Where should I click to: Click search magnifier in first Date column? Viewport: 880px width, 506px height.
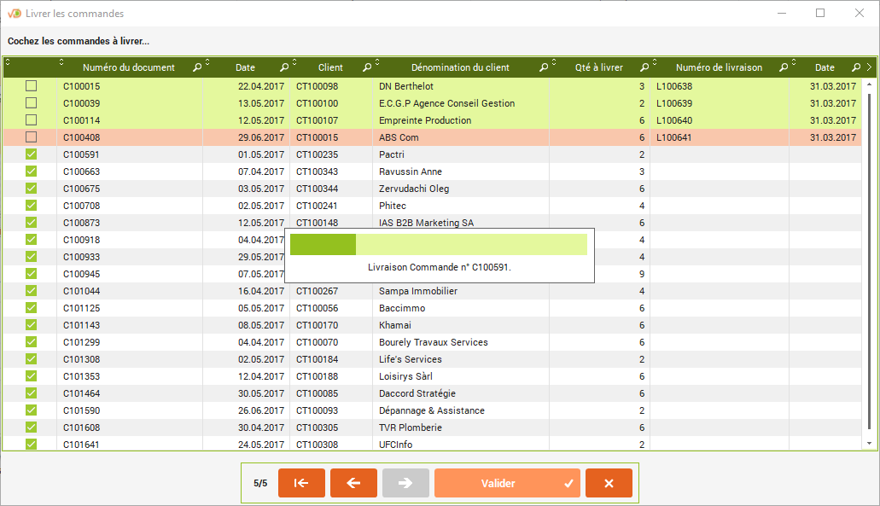(284, 67)
